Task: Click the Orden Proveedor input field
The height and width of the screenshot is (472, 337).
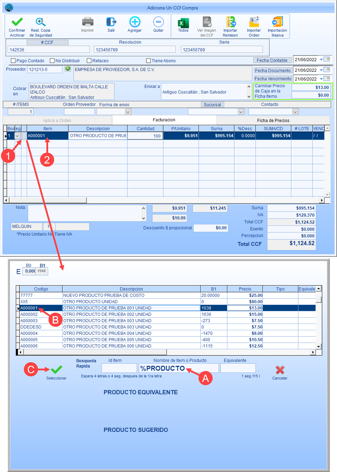Action: pyautogui.click(x=79, y=111)
